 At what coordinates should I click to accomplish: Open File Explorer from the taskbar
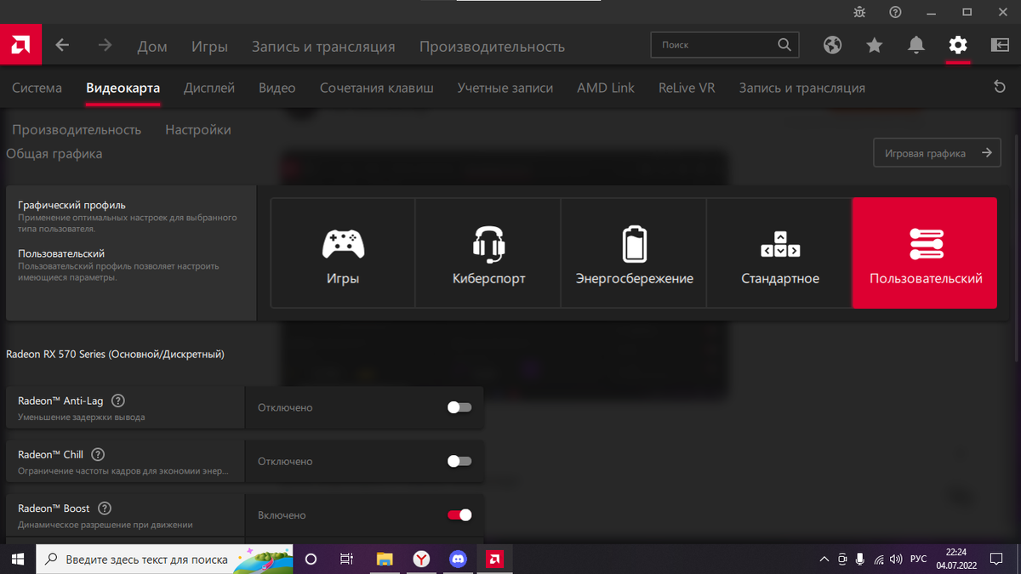coord(385,559)
